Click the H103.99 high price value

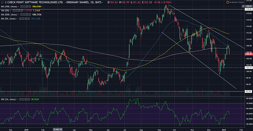pos(124,2)
